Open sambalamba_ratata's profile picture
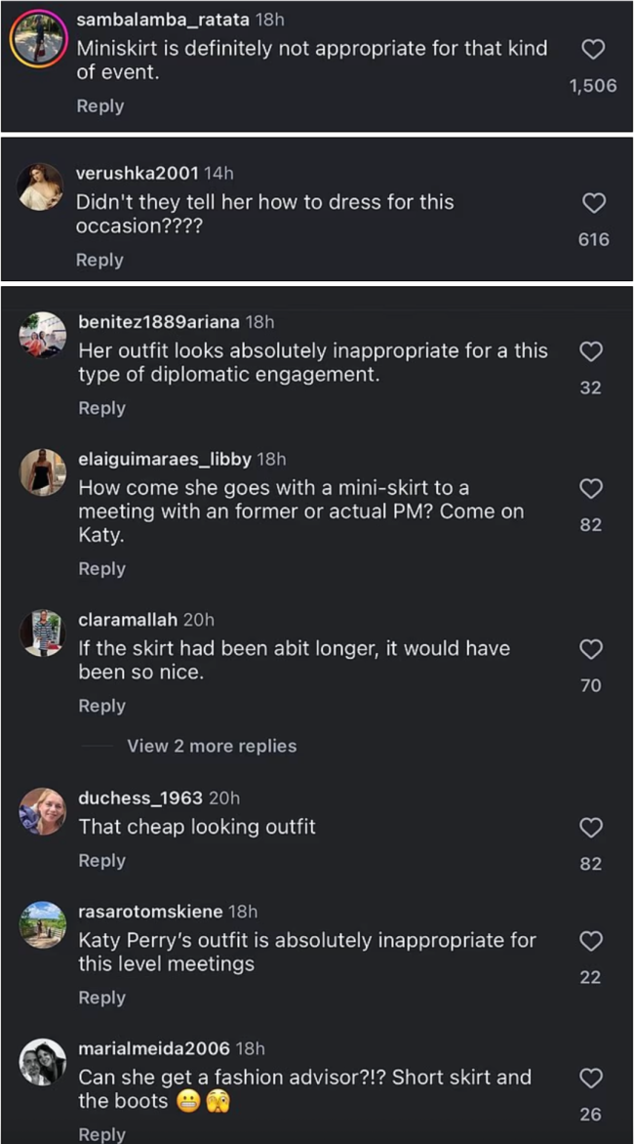634x1144 pixels. 38,37
